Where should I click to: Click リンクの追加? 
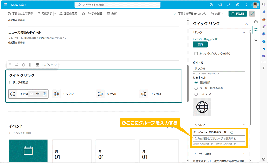pyautogui.click(x=18, y=82)
